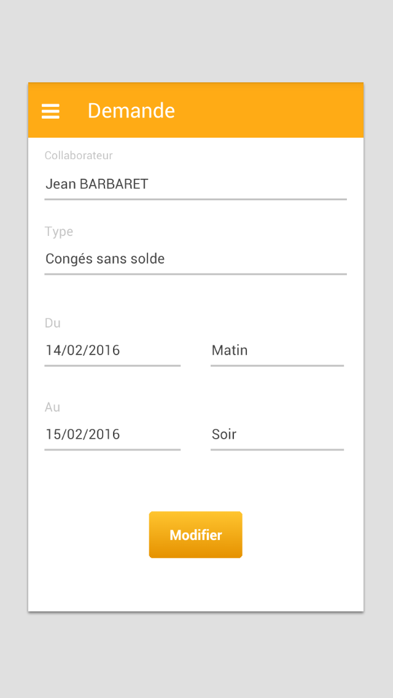Click the Modifier button

[x=195, y=535]
